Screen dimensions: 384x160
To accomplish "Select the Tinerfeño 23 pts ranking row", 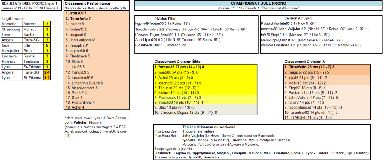I will 309,67.
